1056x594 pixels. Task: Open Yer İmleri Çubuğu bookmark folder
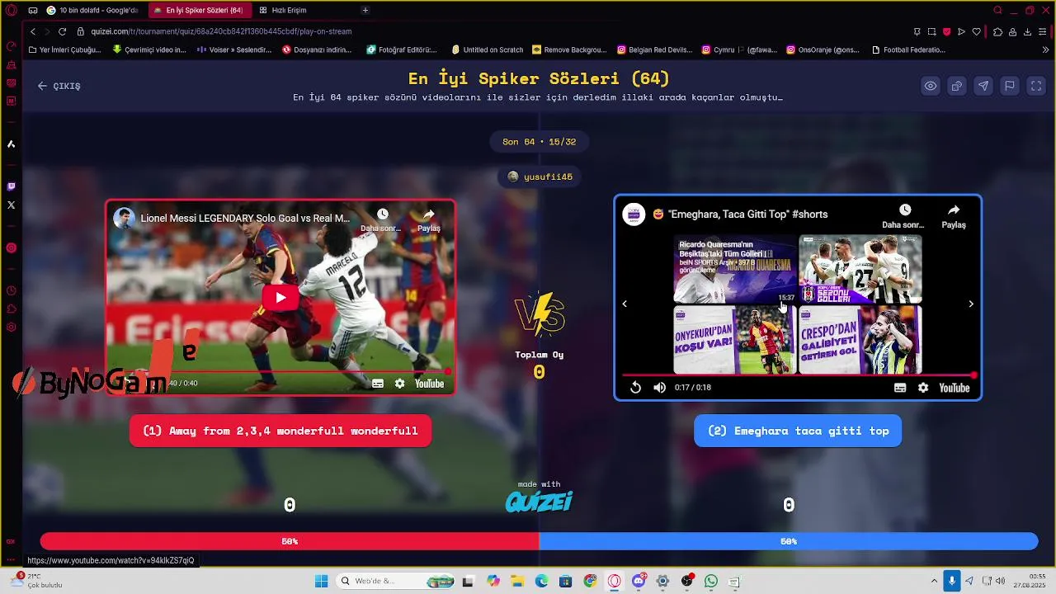pos(64,49)
